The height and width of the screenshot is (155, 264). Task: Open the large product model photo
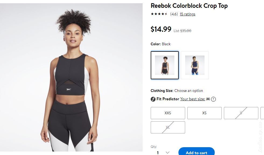click(71, 77)
